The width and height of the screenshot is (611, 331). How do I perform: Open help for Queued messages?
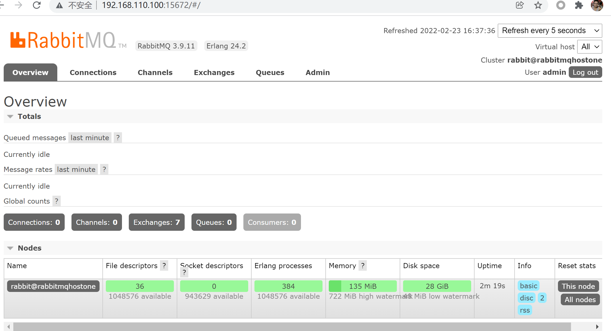point(118,138)
